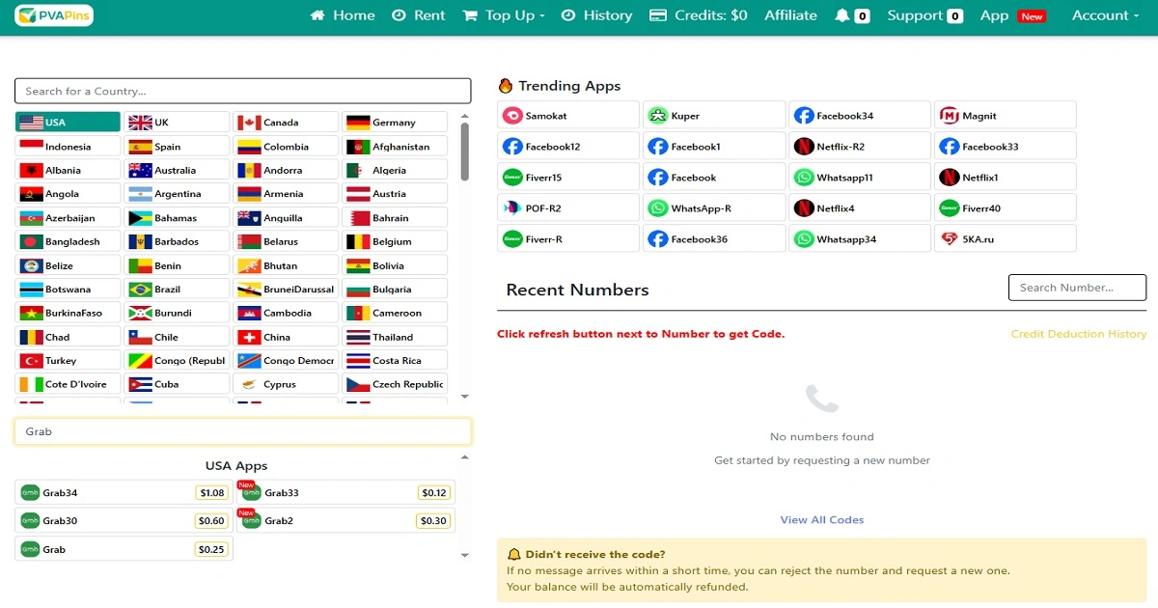Screen dimensions: 1158x608
Task: Go to the Home page
Action: point(343,15)
